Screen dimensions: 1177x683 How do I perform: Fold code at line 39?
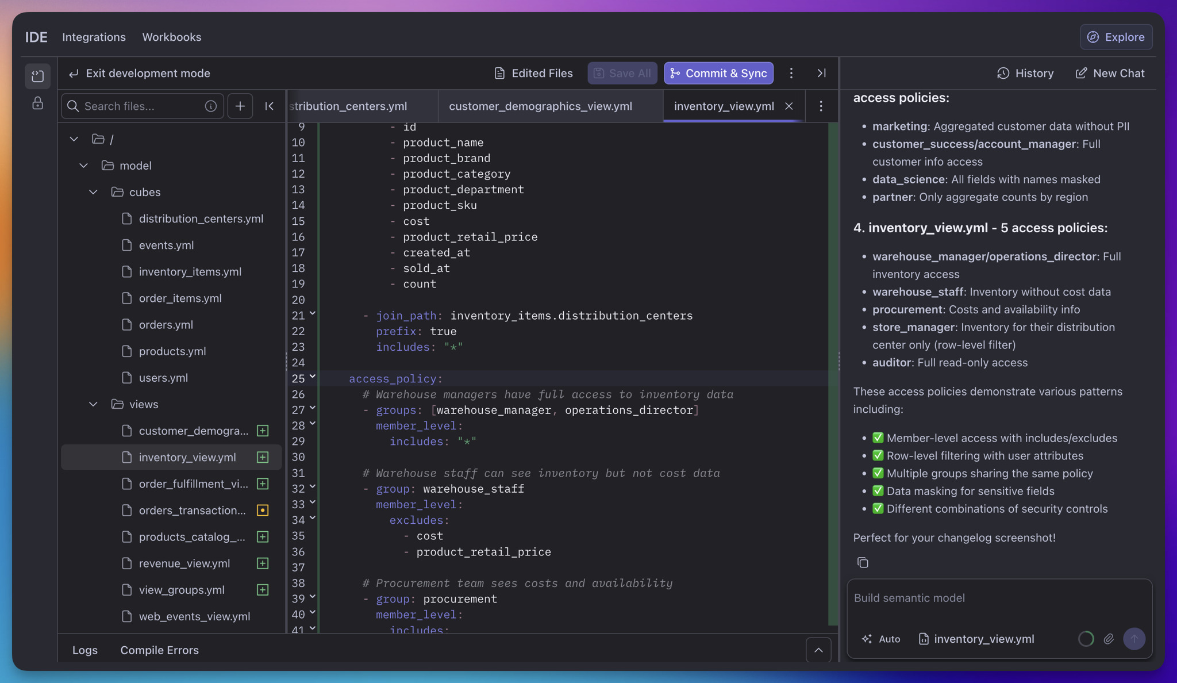pyautogui.click(x=313, y=597)
